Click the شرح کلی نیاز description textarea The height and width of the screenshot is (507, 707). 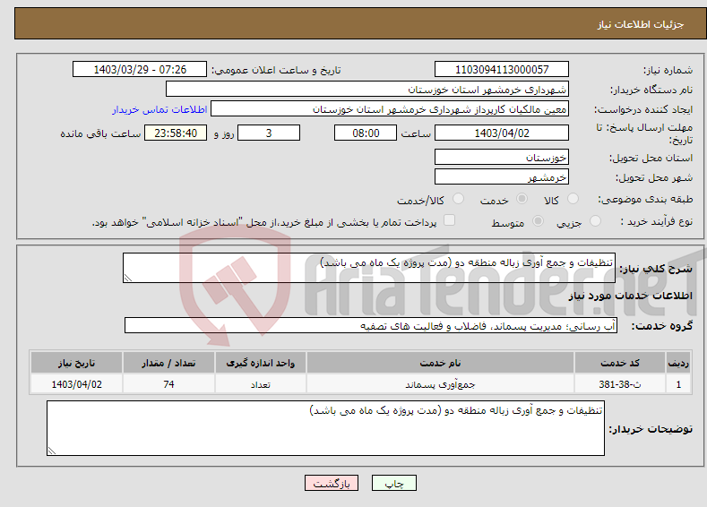coord(369,268)
